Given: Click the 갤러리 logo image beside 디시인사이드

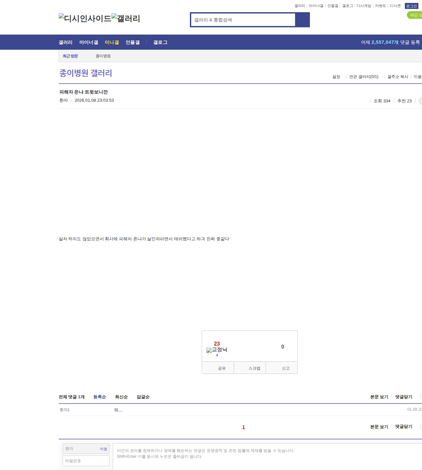Looking at the screenshot, I should (126, 18).
